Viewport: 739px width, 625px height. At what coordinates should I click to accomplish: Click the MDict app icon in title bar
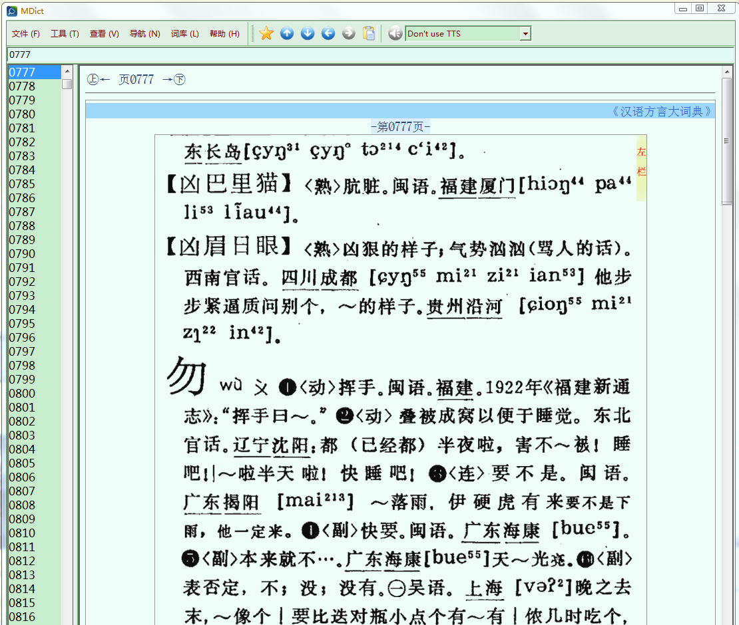11,11
